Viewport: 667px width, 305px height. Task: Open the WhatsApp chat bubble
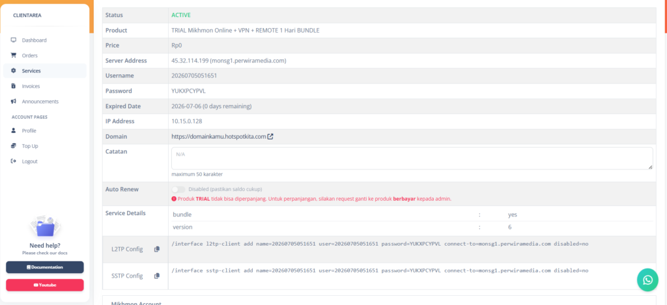647,280
